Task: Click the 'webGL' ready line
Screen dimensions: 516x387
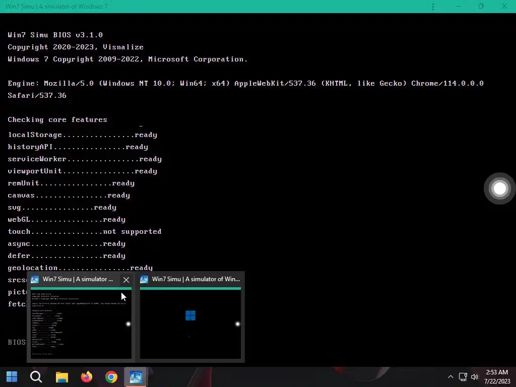Action: tap(67, 220)
